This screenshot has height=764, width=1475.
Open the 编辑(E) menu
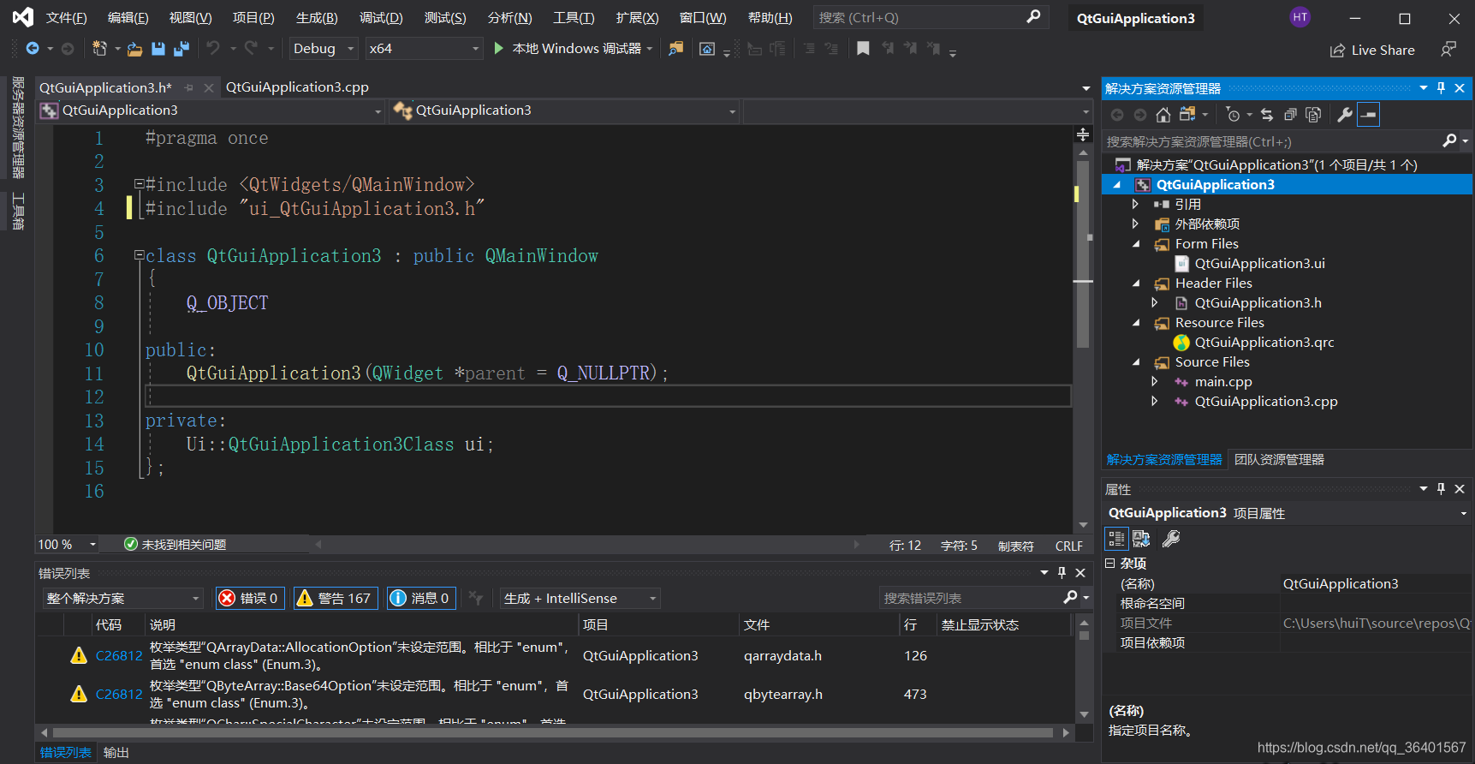(128, 18)
